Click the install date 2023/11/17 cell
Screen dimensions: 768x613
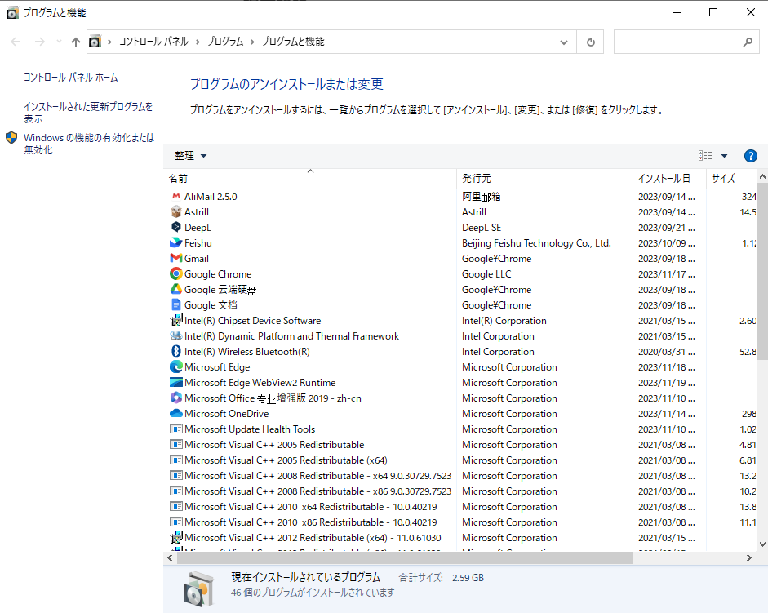pyautogui.click(x=666, y=274)
